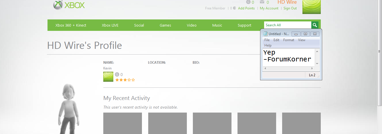Click the fifth grey activity tile
Viewport: 382px width, 134px height.
(x=301, y=123)
